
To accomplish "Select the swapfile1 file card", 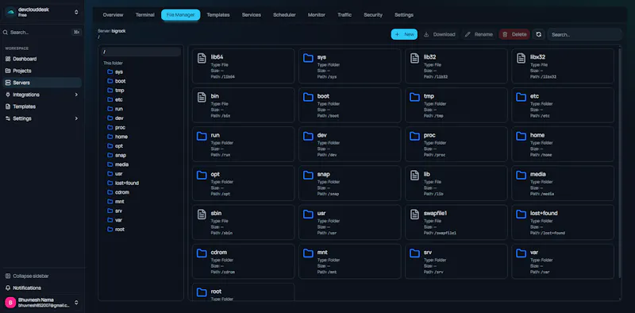I will pos(456,222).
